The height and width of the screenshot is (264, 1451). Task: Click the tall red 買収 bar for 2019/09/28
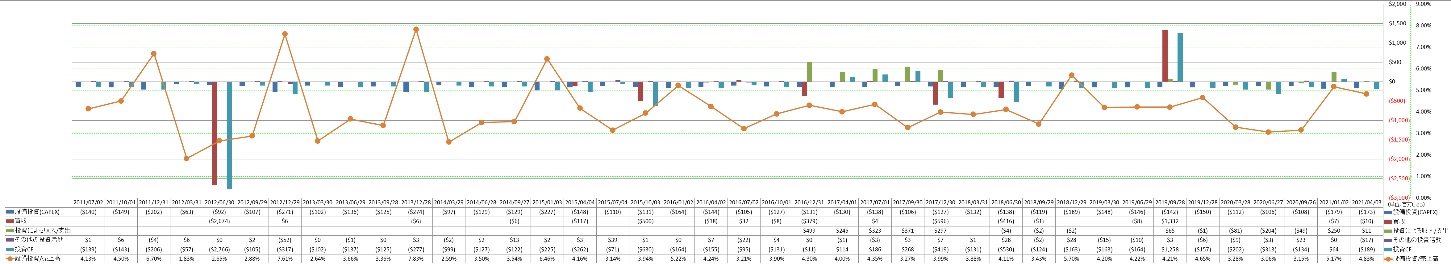(1165, 56)
